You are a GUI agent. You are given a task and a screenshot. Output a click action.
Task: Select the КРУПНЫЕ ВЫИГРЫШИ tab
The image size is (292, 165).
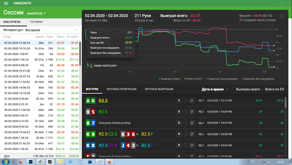click(x=159, y=89)
